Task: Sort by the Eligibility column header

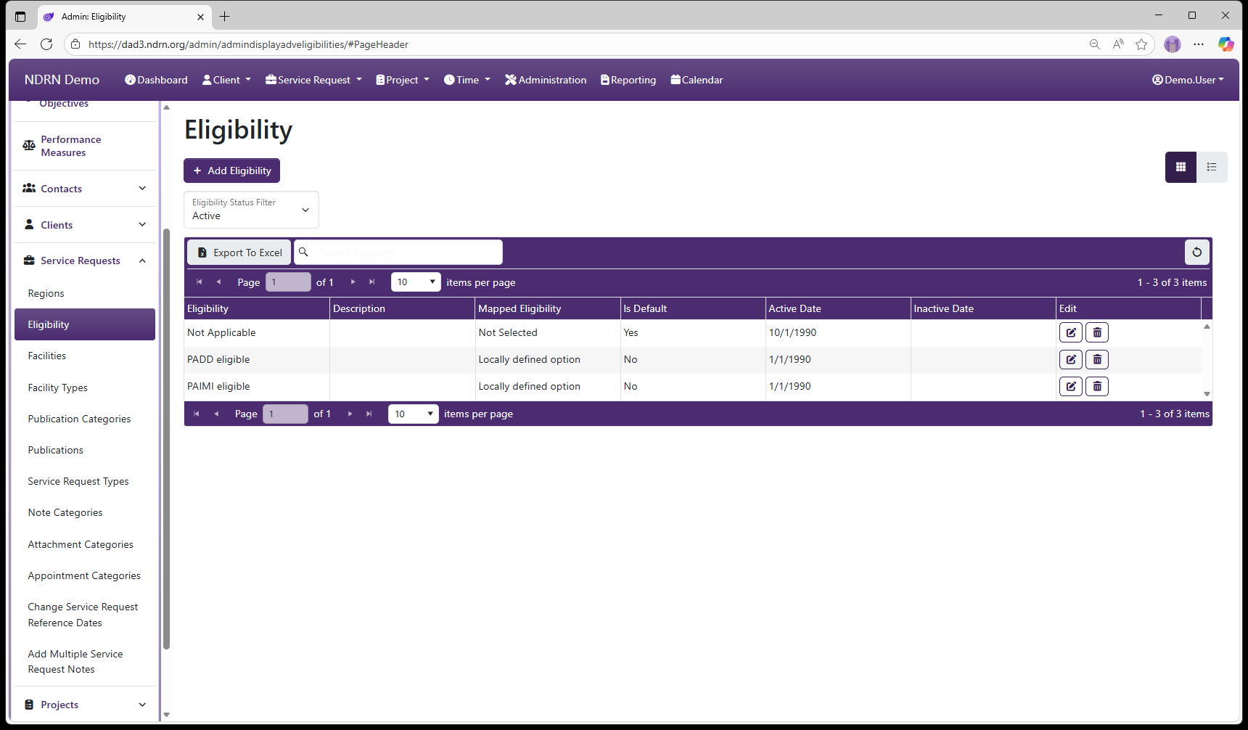Action: tap(257, 308)
